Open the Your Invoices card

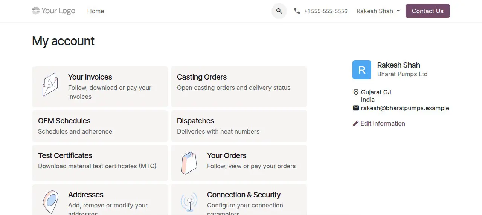100,87
